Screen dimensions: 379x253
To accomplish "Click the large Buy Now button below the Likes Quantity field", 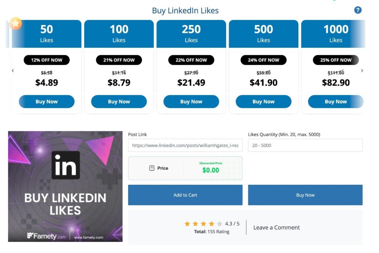I will pos(305,195).
